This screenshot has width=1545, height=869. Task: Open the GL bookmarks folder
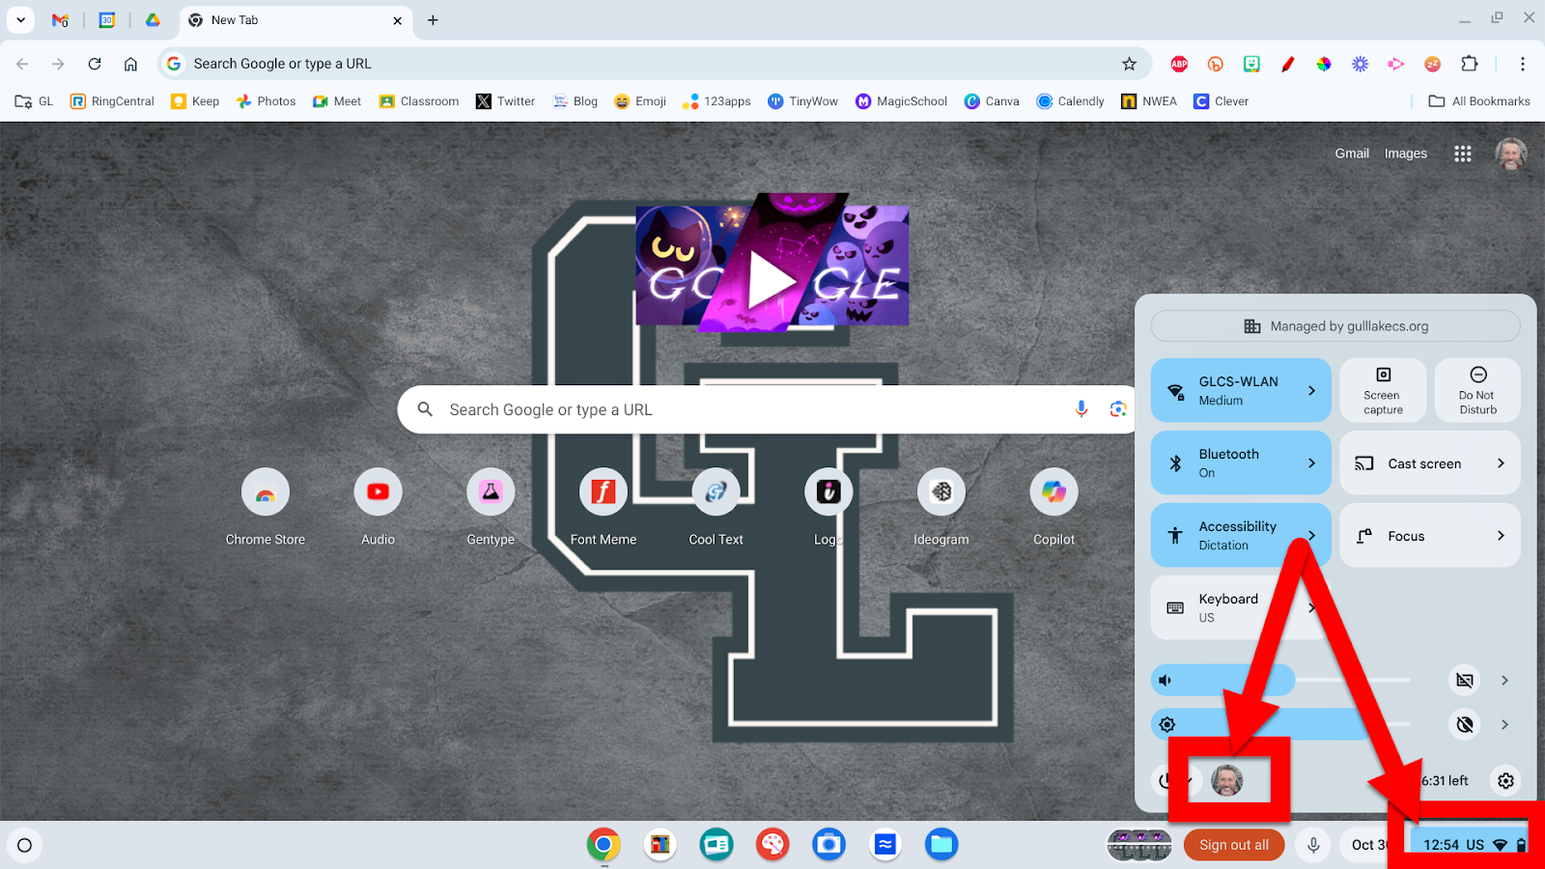click(x=35, y=101)
